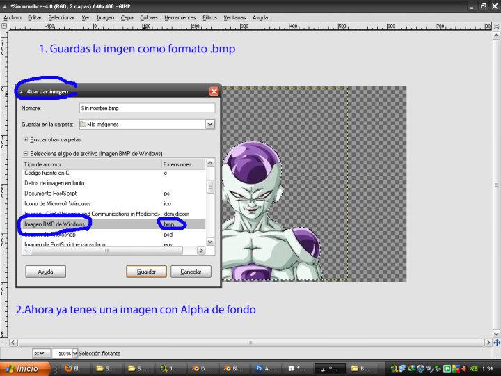Screen dimensions: 501x376
Task: Click the canvas horizontal scrollbar right arrow
Action: [488, 343]
